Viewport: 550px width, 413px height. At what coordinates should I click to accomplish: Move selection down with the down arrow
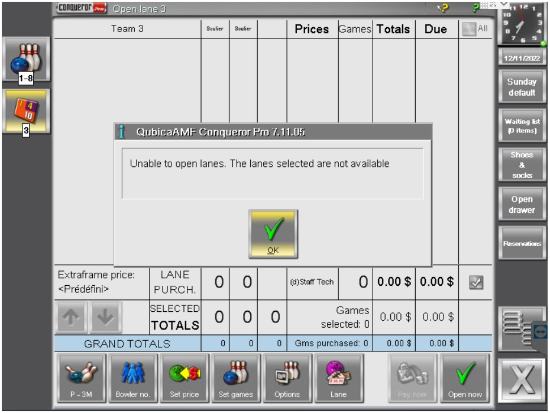click(106, 317)
